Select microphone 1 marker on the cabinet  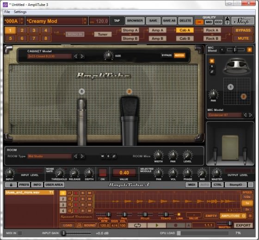click(x=81, y=92)
